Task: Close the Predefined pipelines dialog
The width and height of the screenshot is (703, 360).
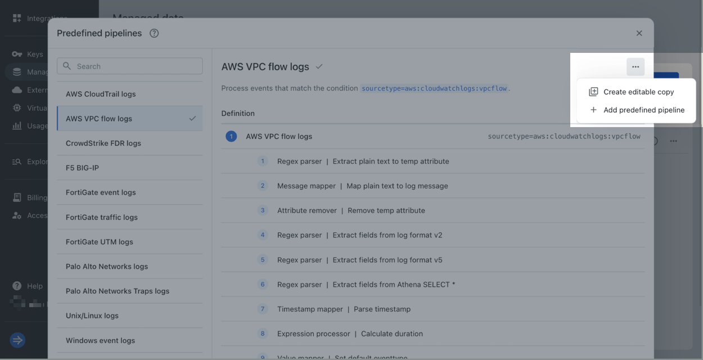Action: click(639, 33)
